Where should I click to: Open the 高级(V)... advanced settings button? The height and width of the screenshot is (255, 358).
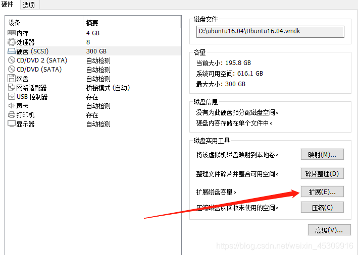pyautogui.click(x=329, y=230)
